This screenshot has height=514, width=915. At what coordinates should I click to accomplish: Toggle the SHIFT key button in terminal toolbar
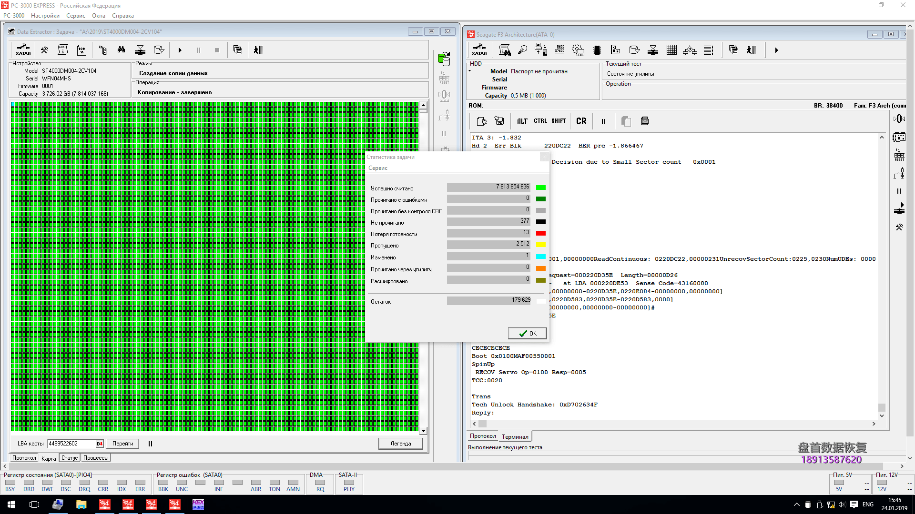pos(559,121)
